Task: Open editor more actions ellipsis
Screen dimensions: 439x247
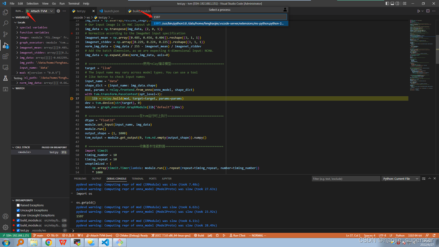Action: [x=434, y=11]
